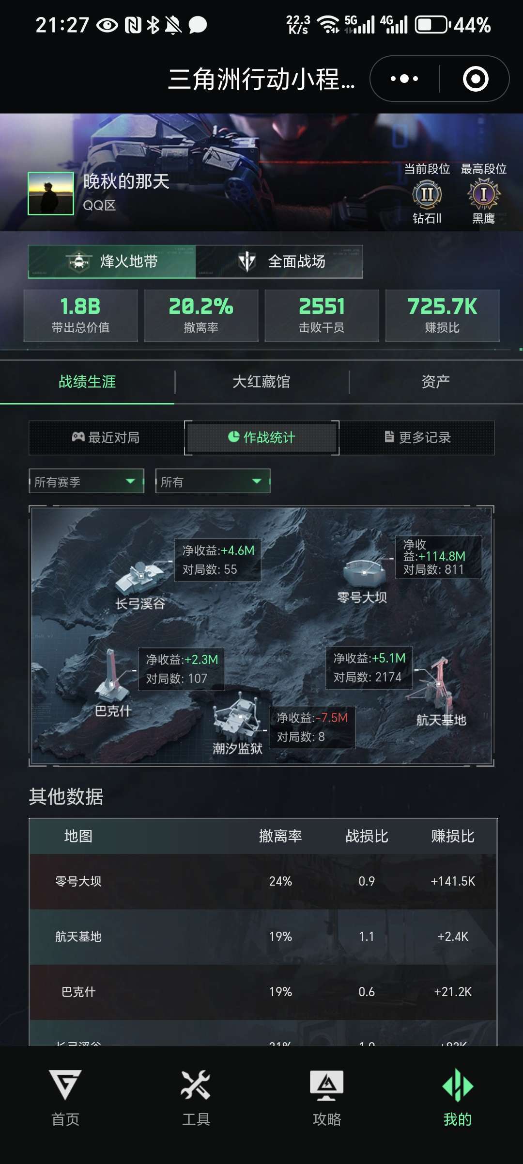This screenshot has width=523, height=1164.
Task: Tap the 钻石II current rank badge
Action: point(427,195)
